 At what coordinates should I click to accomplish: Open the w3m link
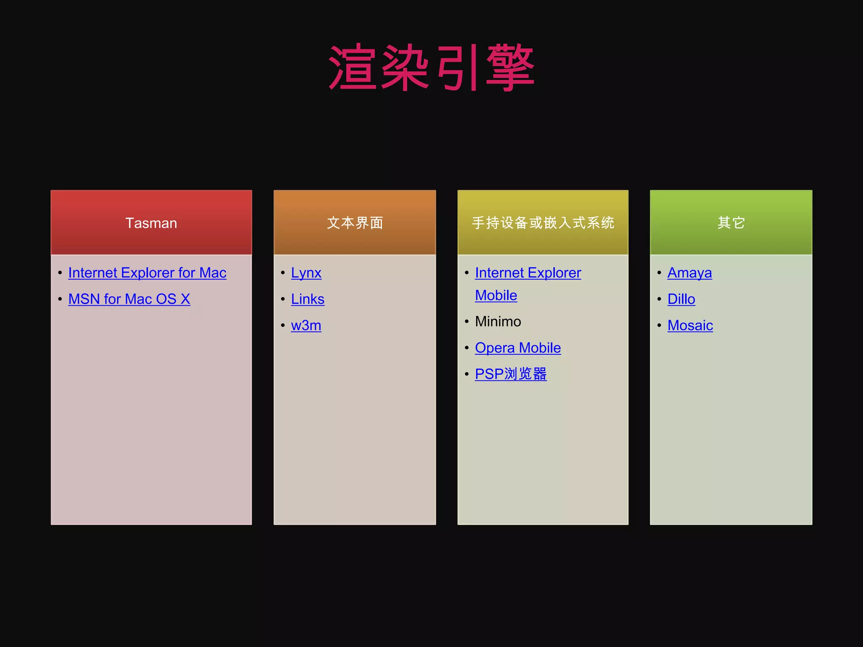306,326
